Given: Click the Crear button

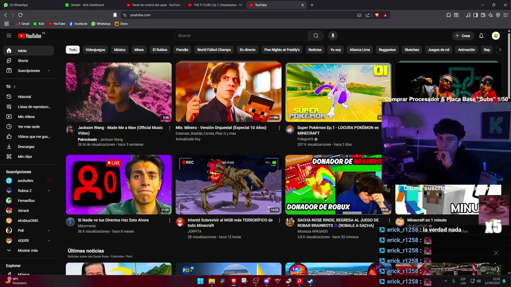Looking at the screenshot, I should pos(463,35).
